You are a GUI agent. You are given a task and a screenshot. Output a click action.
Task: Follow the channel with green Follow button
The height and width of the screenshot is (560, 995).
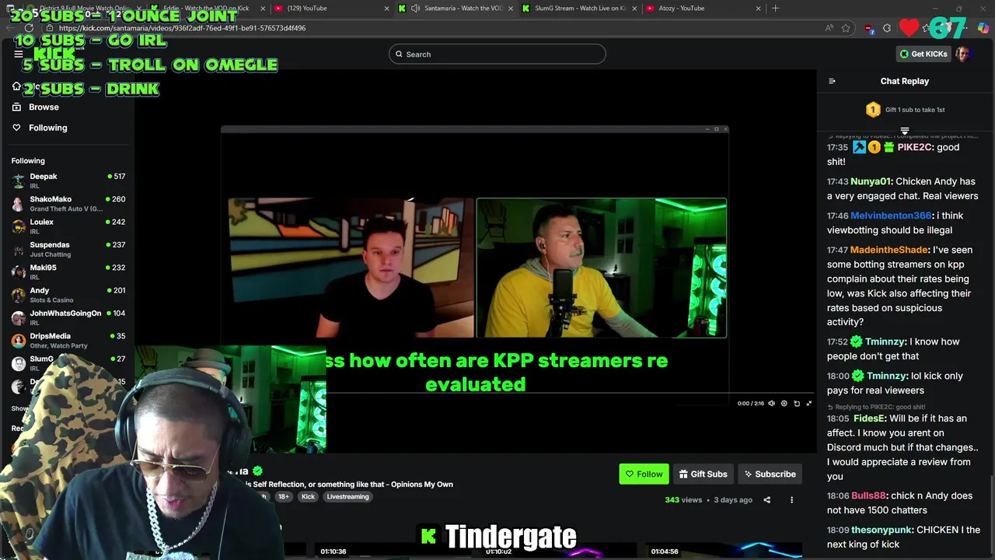pos(644,474)
